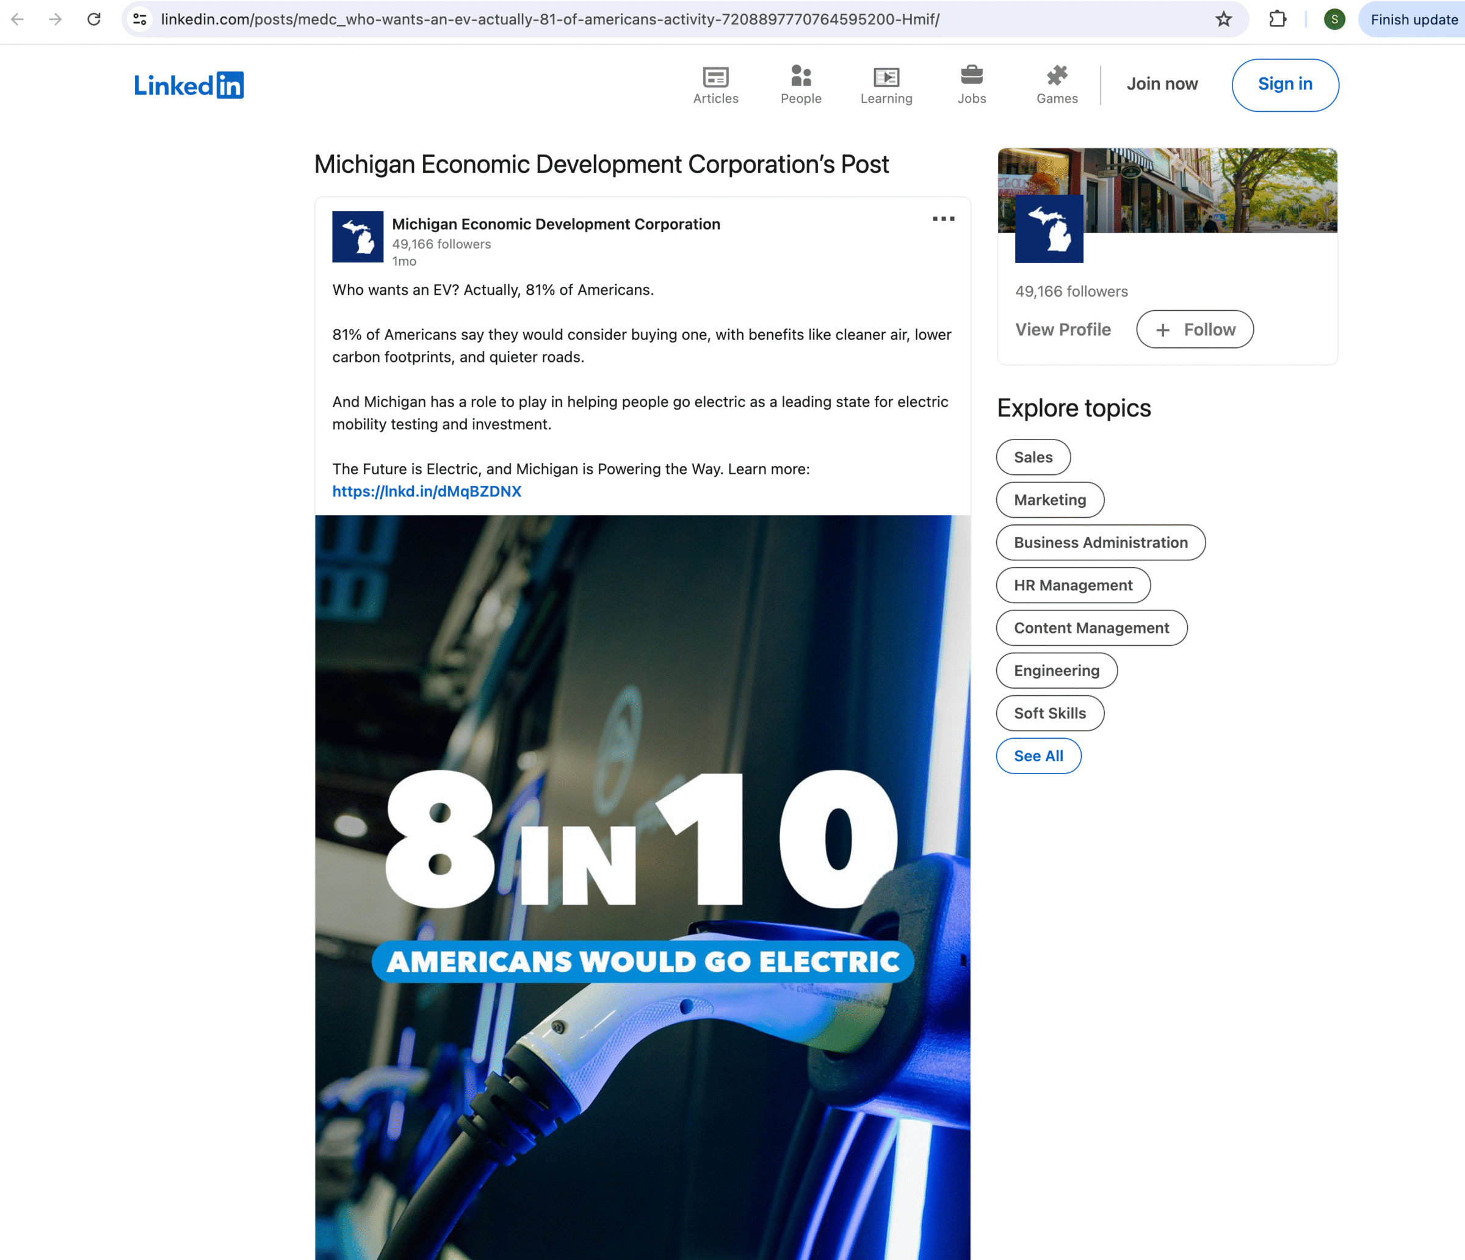Follow Michigan Economic Development Corporation
The image size is (1465, 1260).
tap(1194, 330)
